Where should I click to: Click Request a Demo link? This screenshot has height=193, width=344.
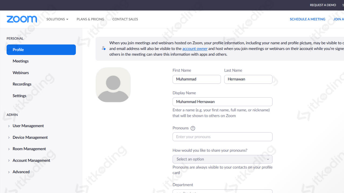[x=323, y=5]
